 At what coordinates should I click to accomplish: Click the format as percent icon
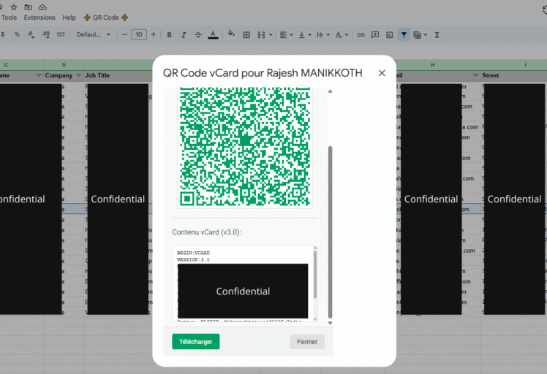[x=17, y=34]
